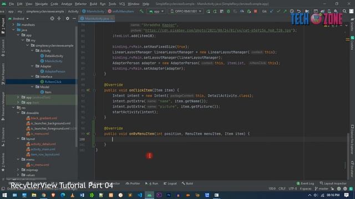
Task: Click the Windows Start button
Action: click(x=4, y=195)
